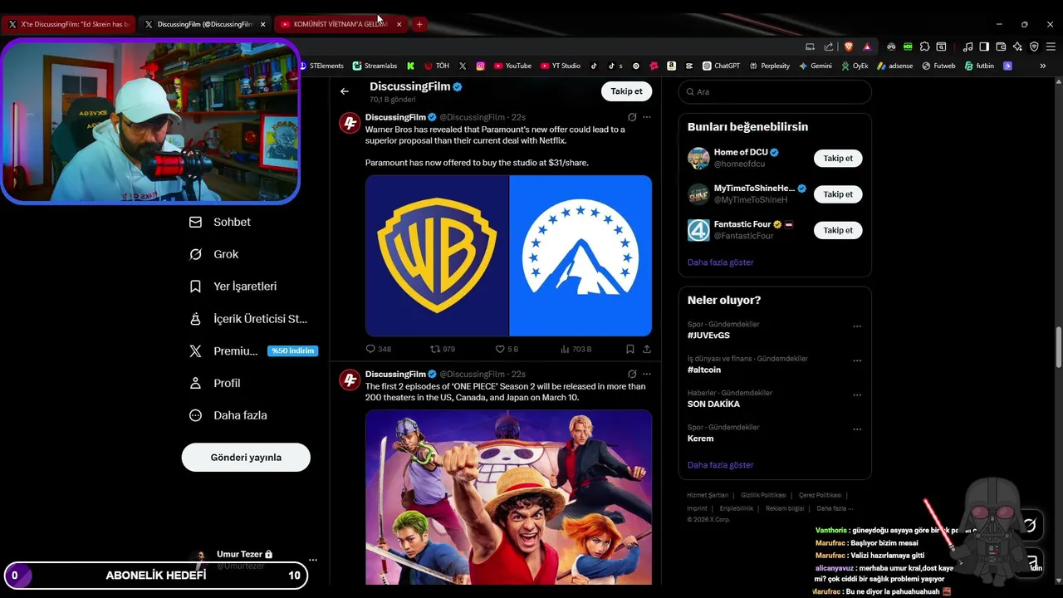Viewport: 1063px width, 598px height.
Task: Open options for Kerem trend
Action: point(857,429)
